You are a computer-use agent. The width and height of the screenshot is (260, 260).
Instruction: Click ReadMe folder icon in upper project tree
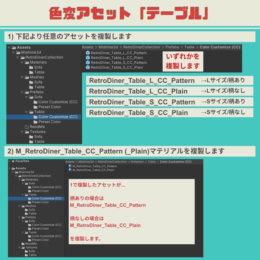coord(27,127)
